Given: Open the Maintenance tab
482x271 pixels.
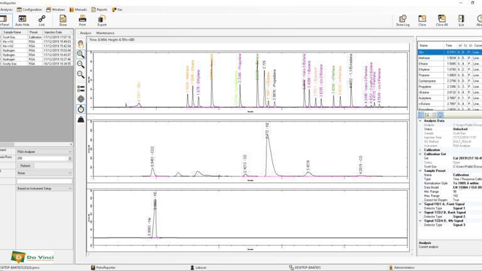Looking at the screenshot, I should (x=105, y=33).
